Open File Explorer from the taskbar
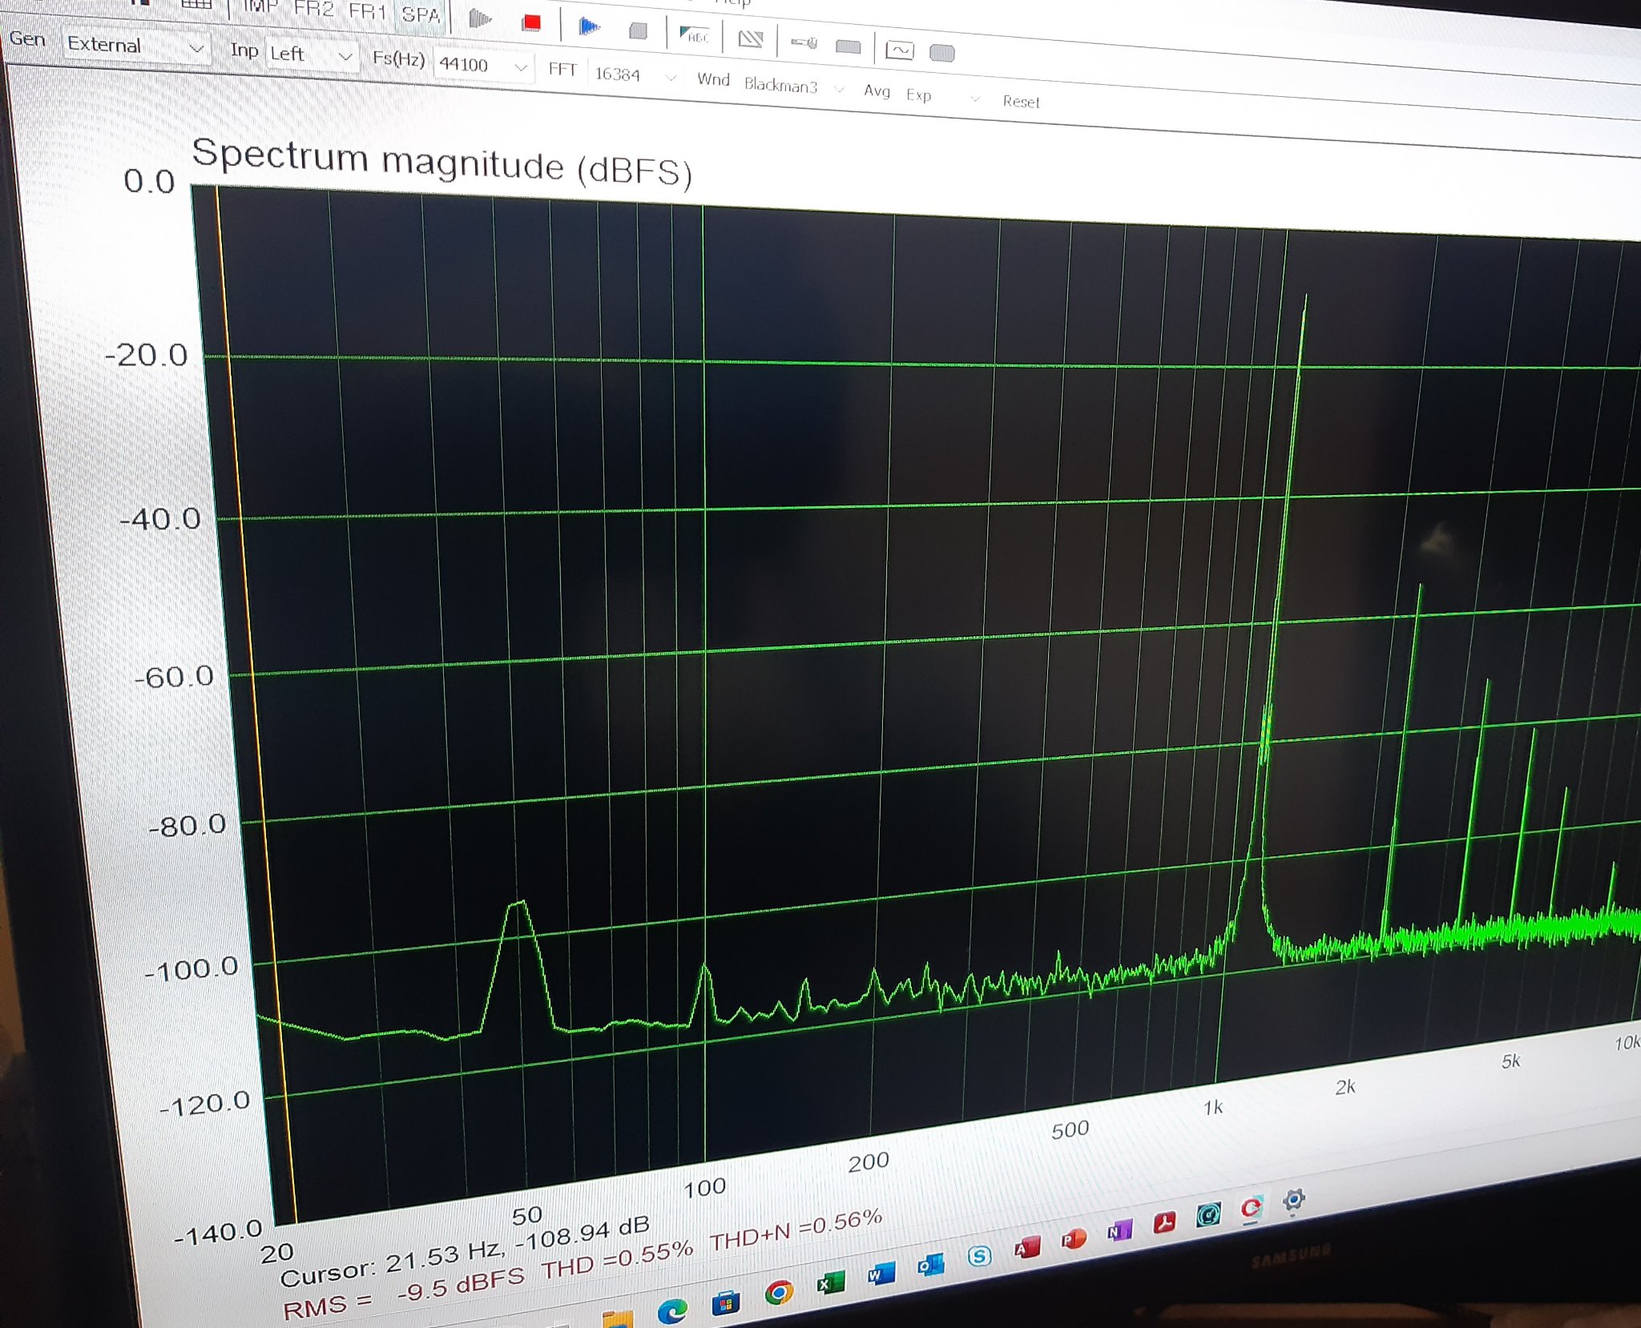The image size is (1641, 1328). click(617, 1318)
